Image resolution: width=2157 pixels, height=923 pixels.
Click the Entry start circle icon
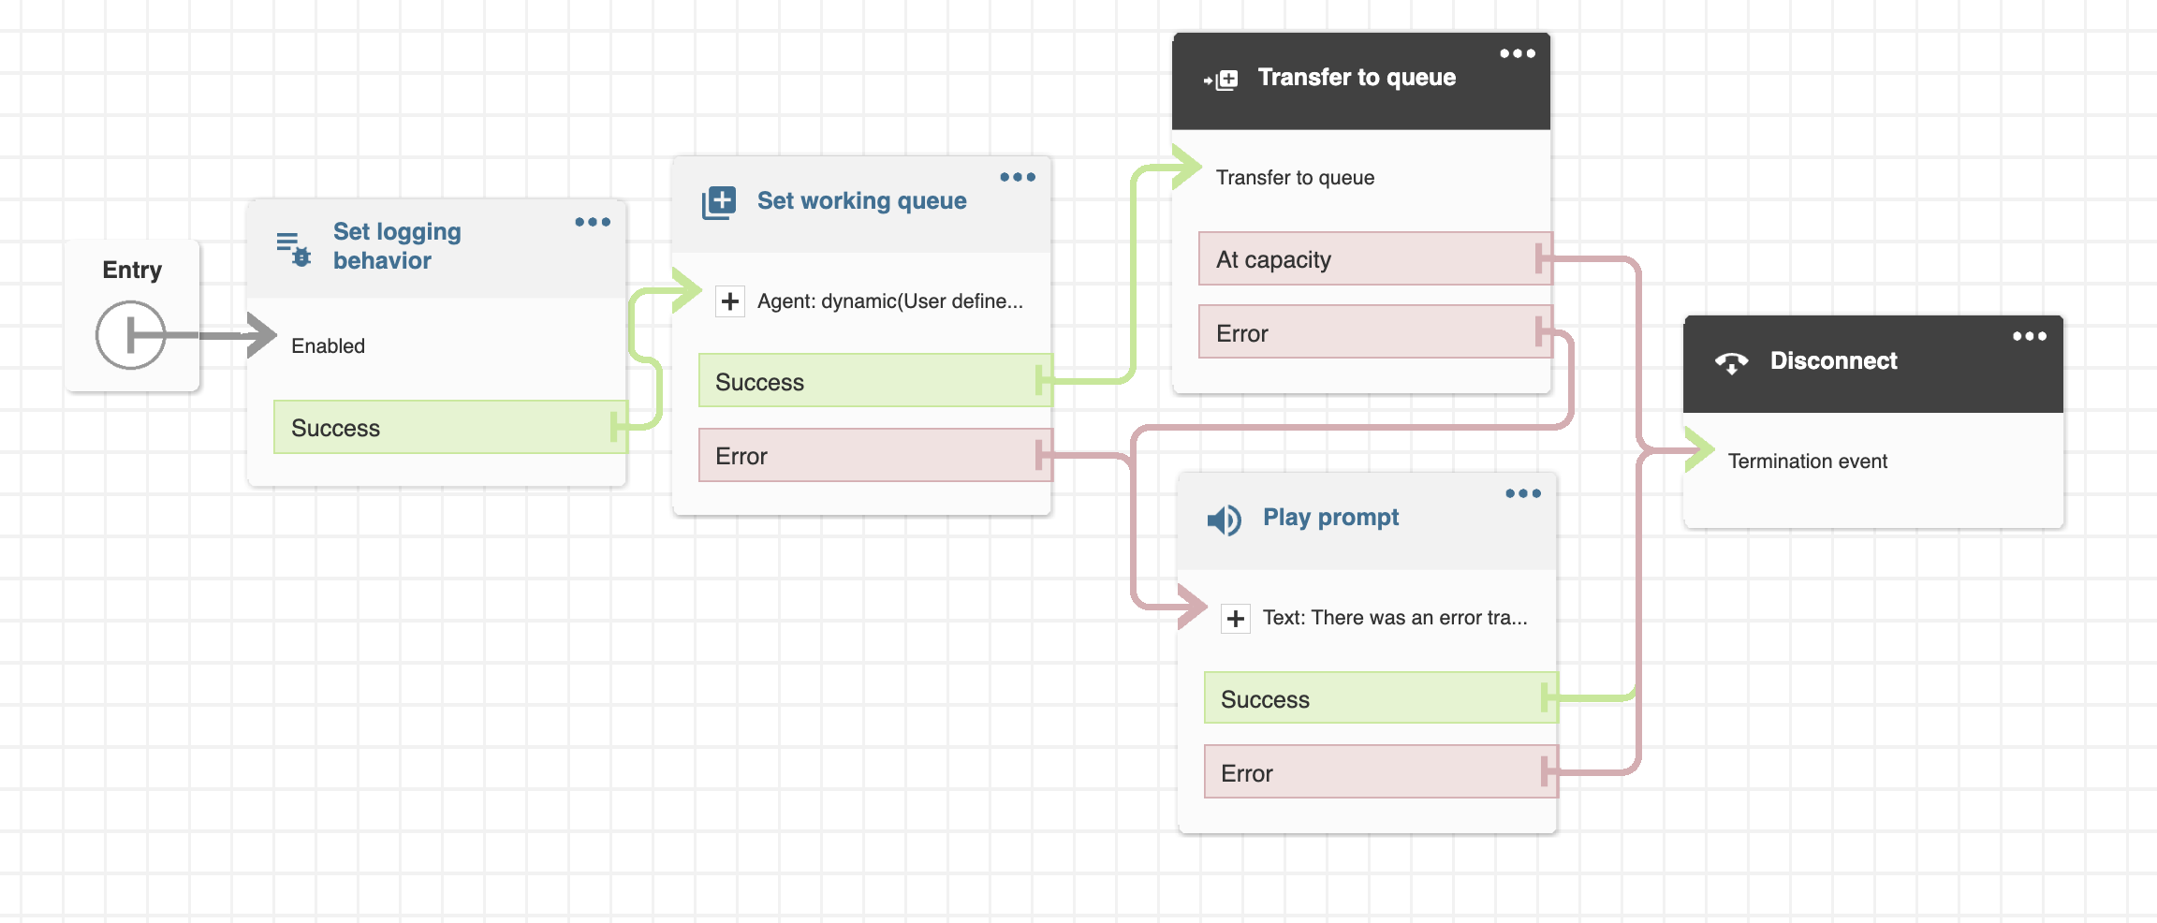[130, 334]
